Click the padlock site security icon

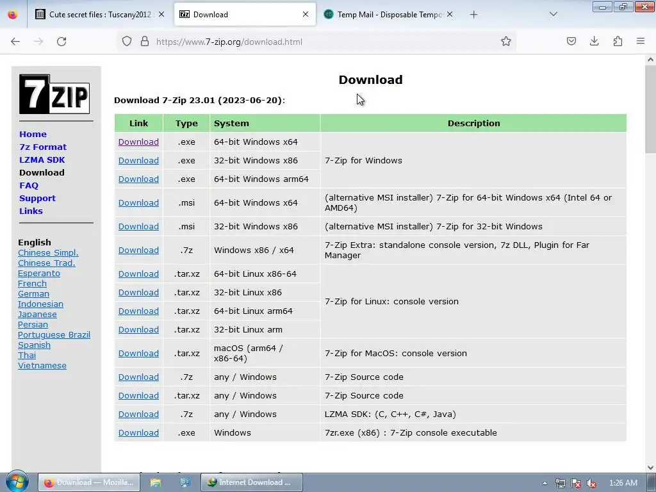tap(145, 42)
